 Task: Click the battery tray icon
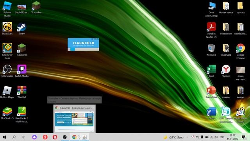click(x=207, y=137)
